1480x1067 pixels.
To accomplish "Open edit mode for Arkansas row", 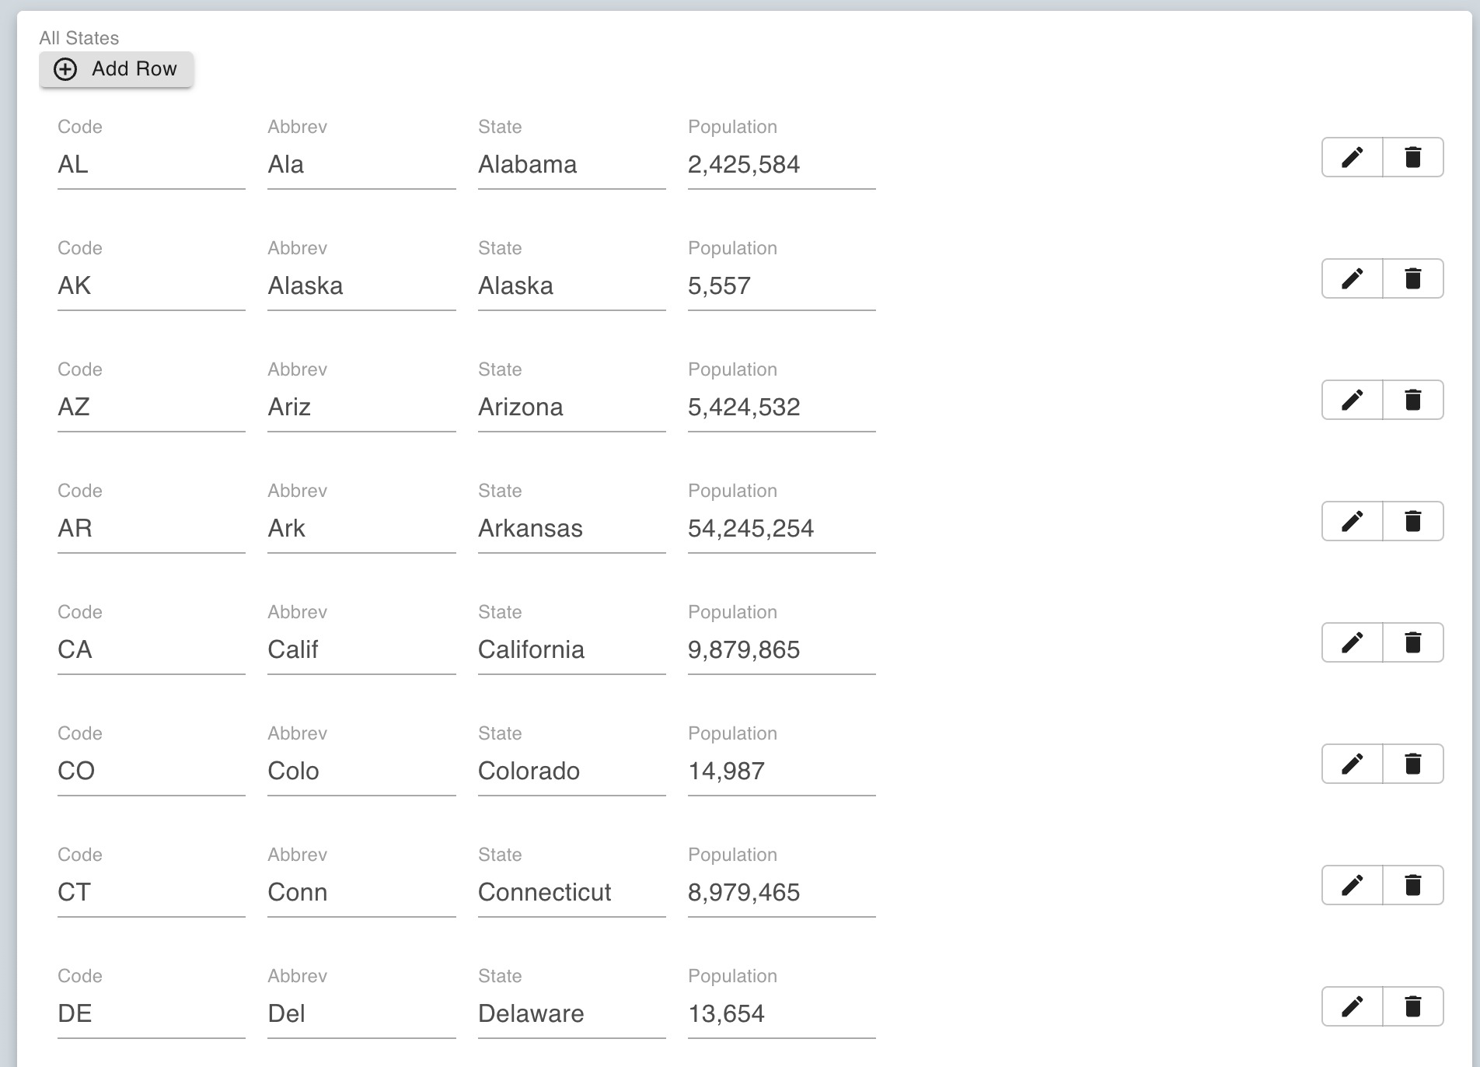I will (1353, 521).
